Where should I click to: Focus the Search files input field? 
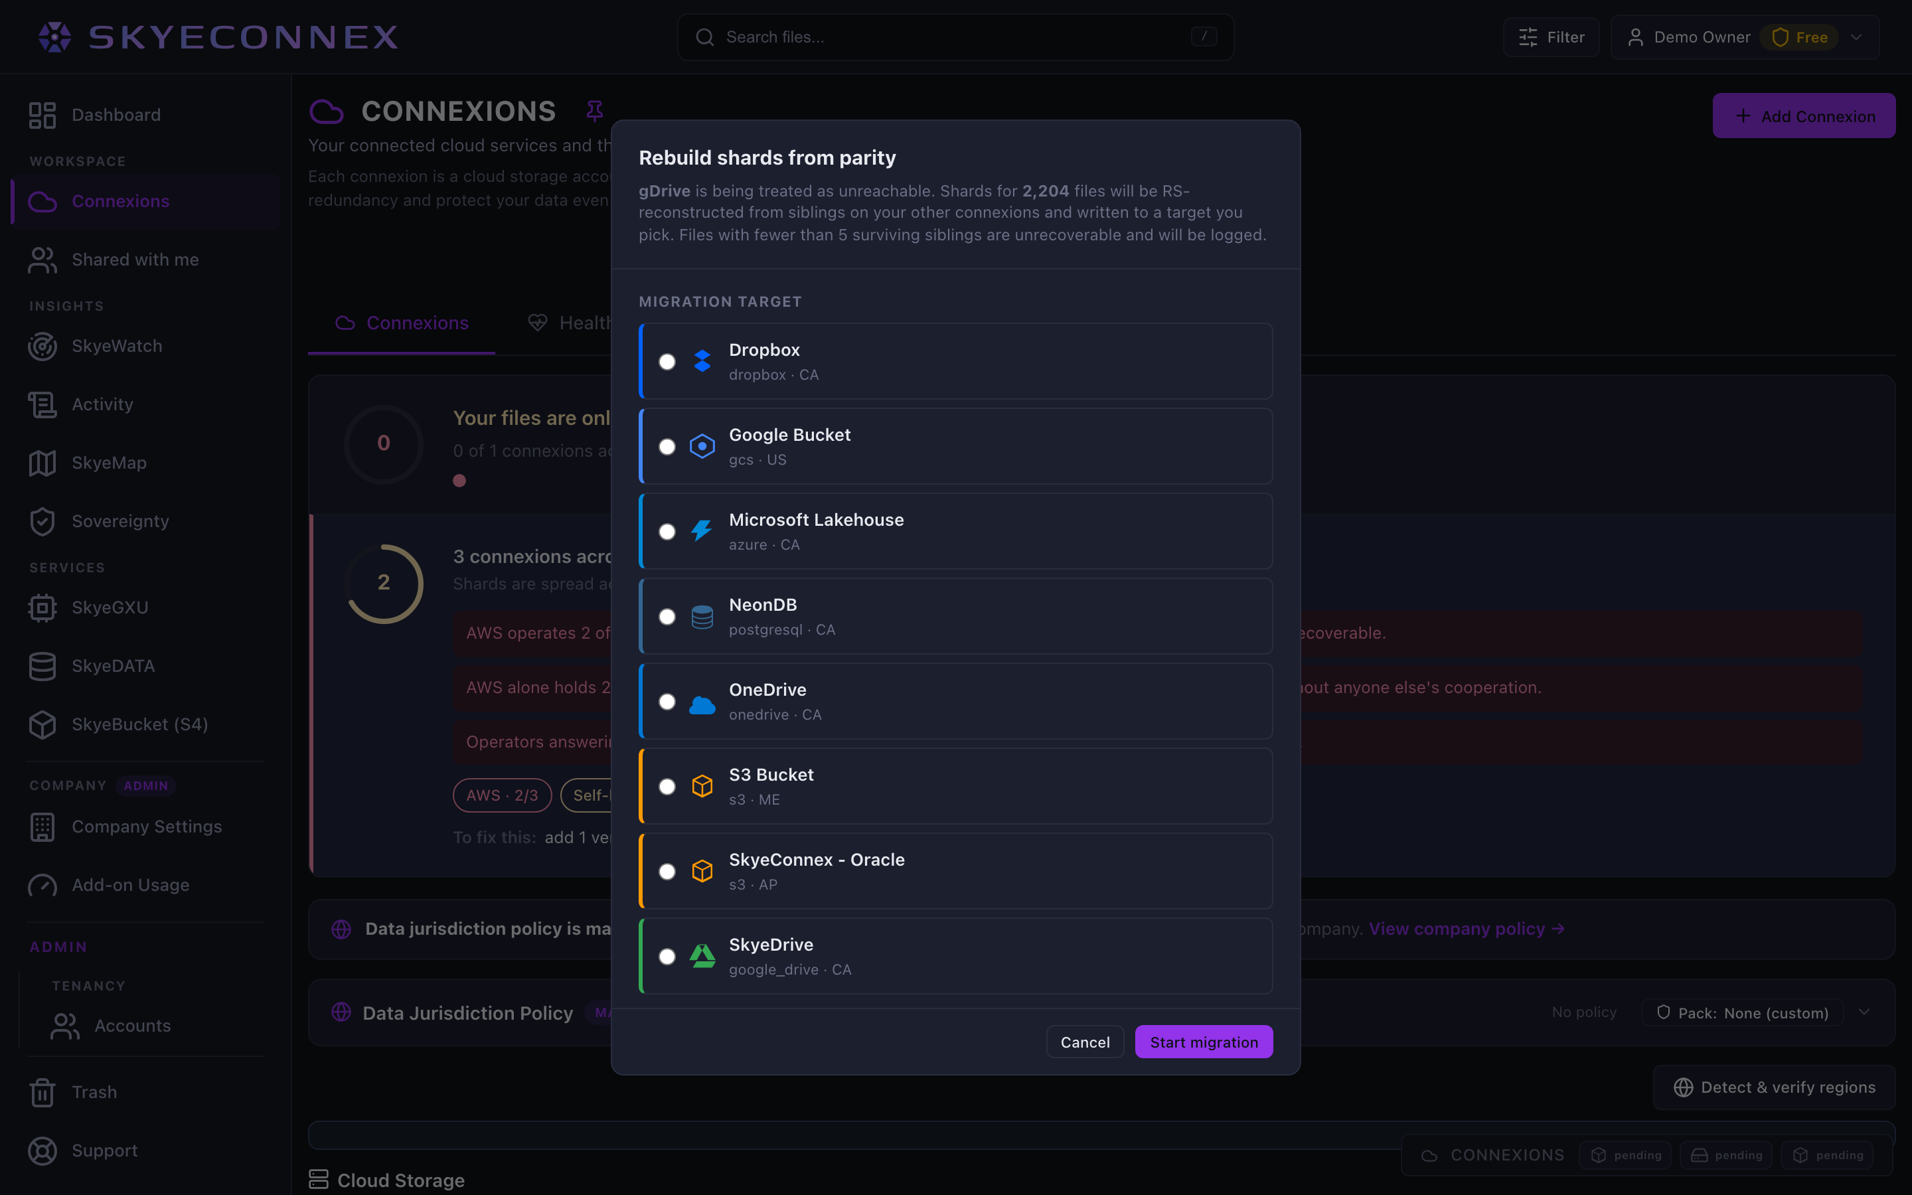[955, 37]
